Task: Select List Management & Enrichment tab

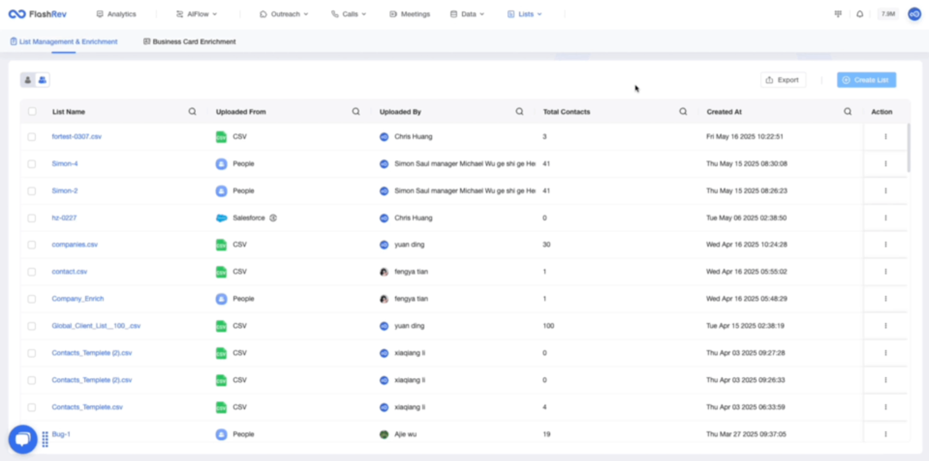Action: tap(64, 42)
